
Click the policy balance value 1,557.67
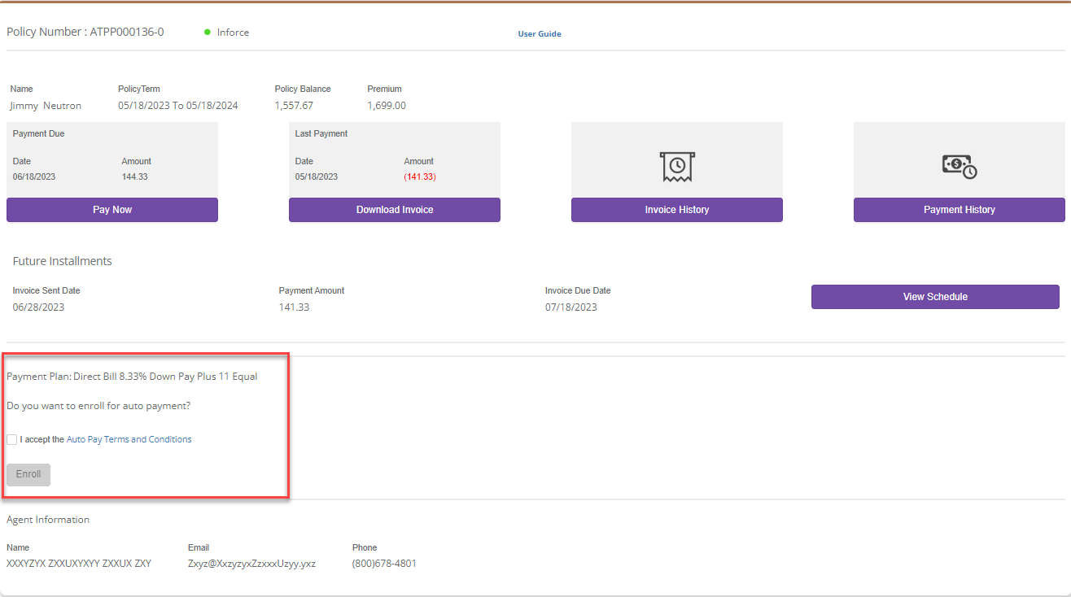click(294, 106)
